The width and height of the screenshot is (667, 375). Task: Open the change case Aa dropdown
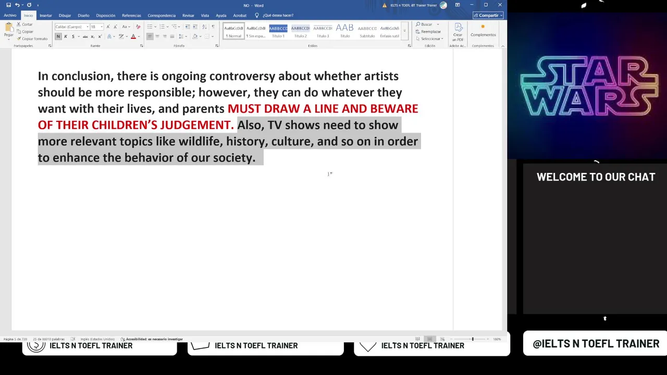click(x=126, y=27)
